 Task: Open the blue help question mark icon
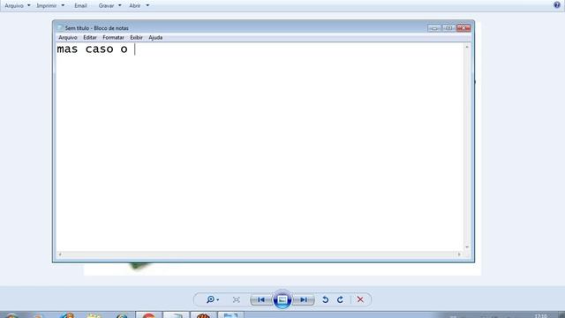point(557,5)
